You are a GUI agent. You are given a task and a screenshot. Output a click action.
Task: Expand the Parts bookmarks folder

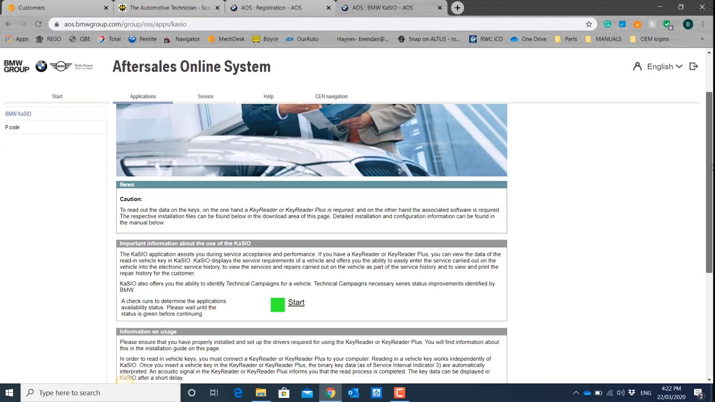[x=566, y=39]
